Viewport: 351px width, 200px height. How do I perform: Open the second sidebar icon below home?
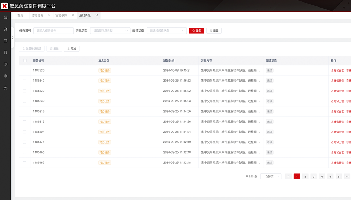click(x=5, y=29)
